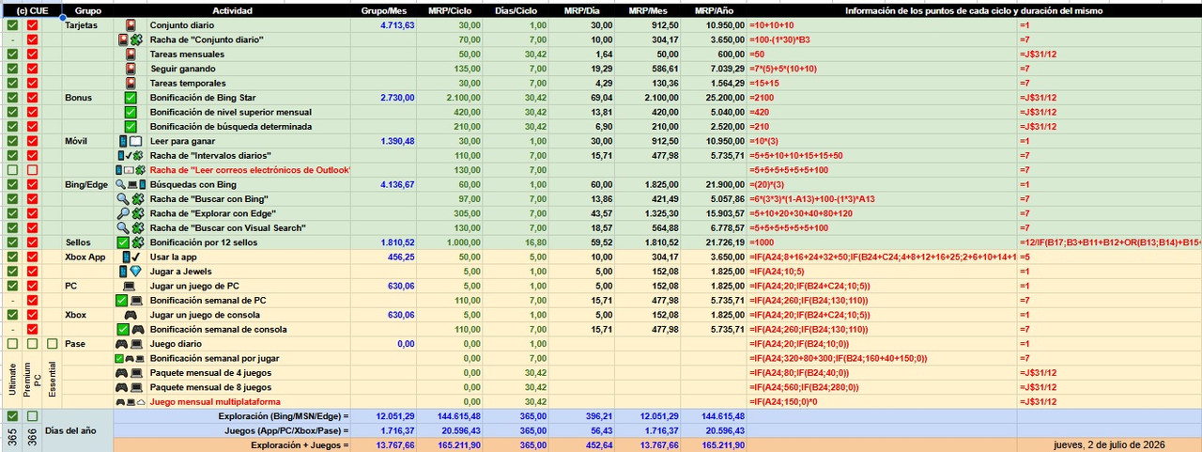The height and width of the screenshot is (452, 1202).
Task: Toggle the green checkbox in "Bonificación de Bing Star" row
Action: tap(11, 98)
